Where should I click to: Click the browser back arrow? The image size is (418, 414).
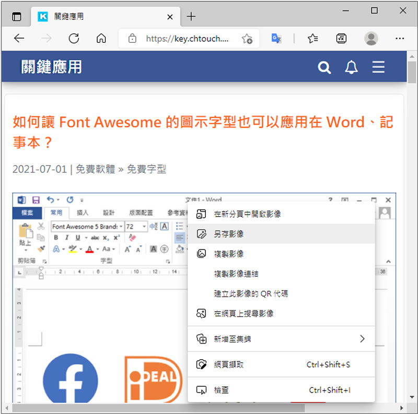tap(19, 38)
